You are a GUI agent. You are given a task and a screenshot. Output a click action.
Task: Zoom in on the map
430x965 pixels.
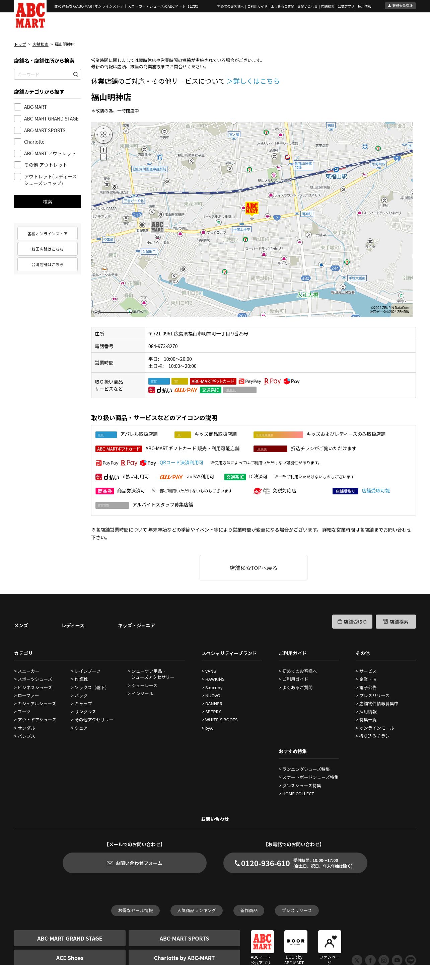tap(103, 150)
